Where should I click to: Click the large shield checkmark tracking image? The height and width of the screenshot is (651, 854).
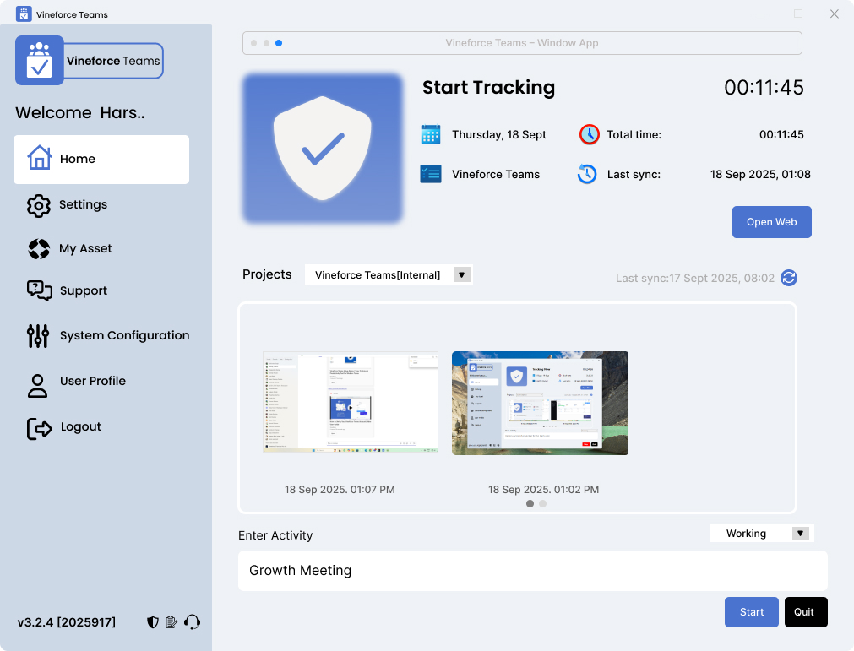323,149
